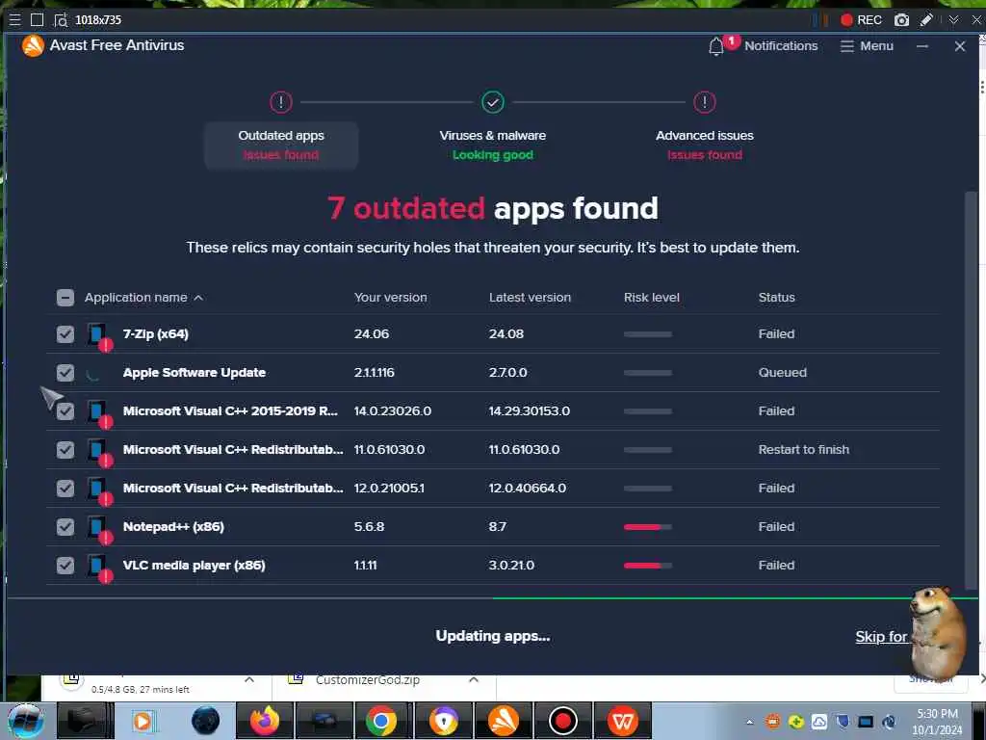This screenshot has height=740, width=986.
Task: Click the Avast logo icon
Action: 33,45
